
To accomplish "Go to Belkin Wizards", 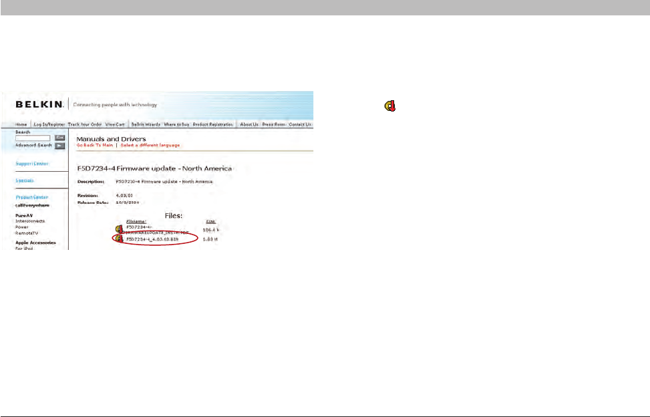I will [146, 124].
